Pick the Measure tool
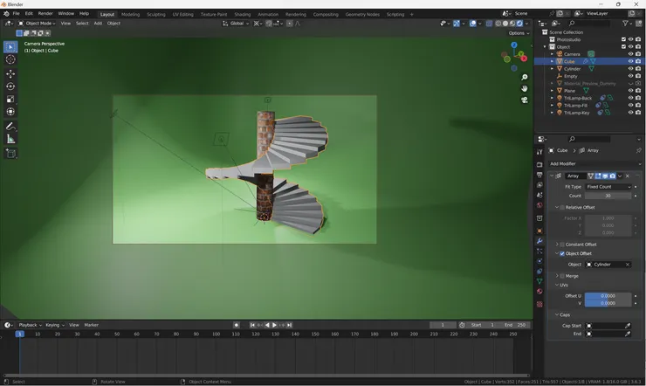 [10, 139]
